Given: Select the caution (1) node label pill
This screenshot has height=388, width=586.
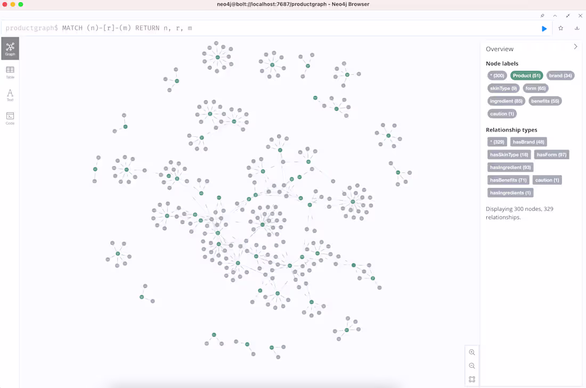Looking at the screenshot, I should tap(501, 113).
